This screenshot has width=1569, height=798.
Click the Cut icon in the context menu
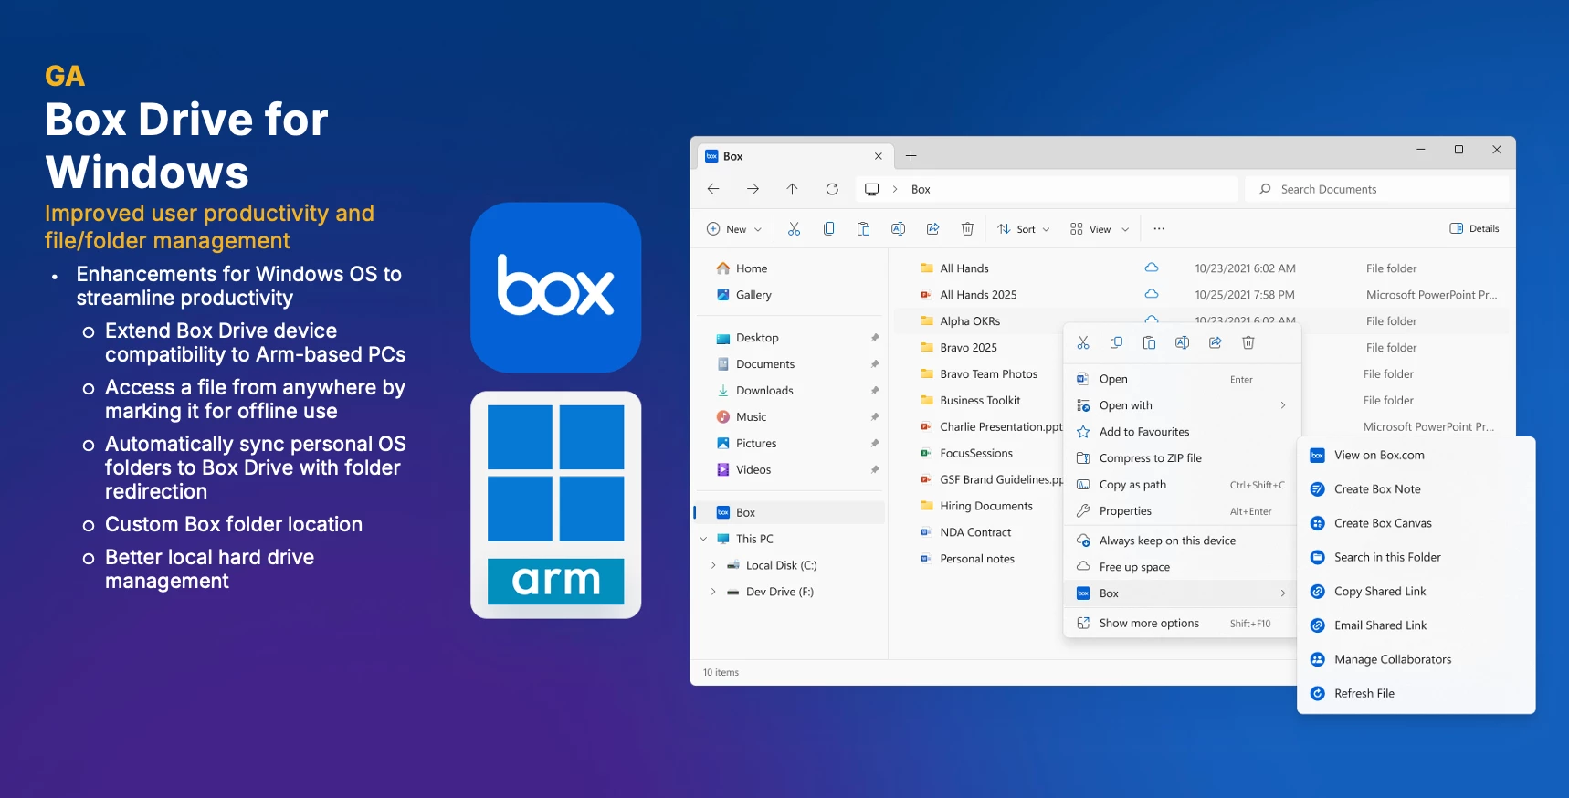[1083, 342]
